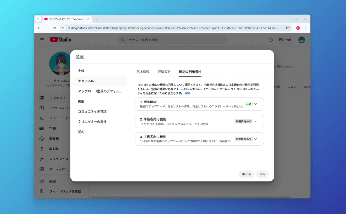Click the browser forward arrow
The image size is (346, 214).
[x=46, y=28]
